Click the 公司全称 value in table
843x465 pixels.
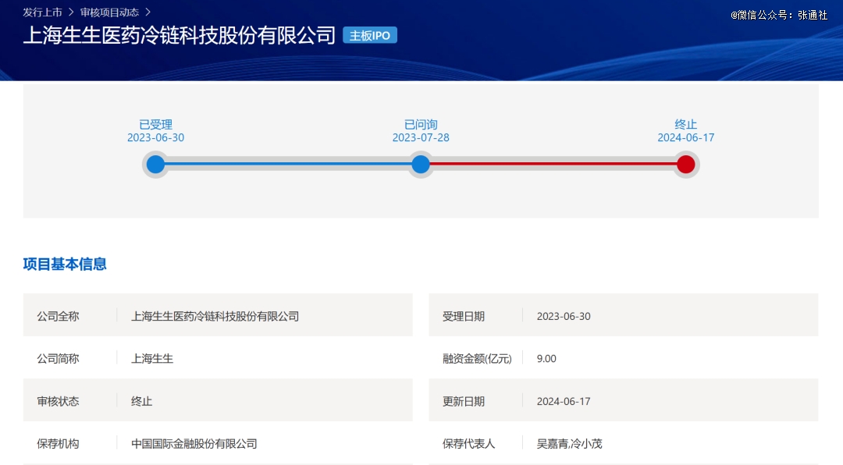click(215, 316)
